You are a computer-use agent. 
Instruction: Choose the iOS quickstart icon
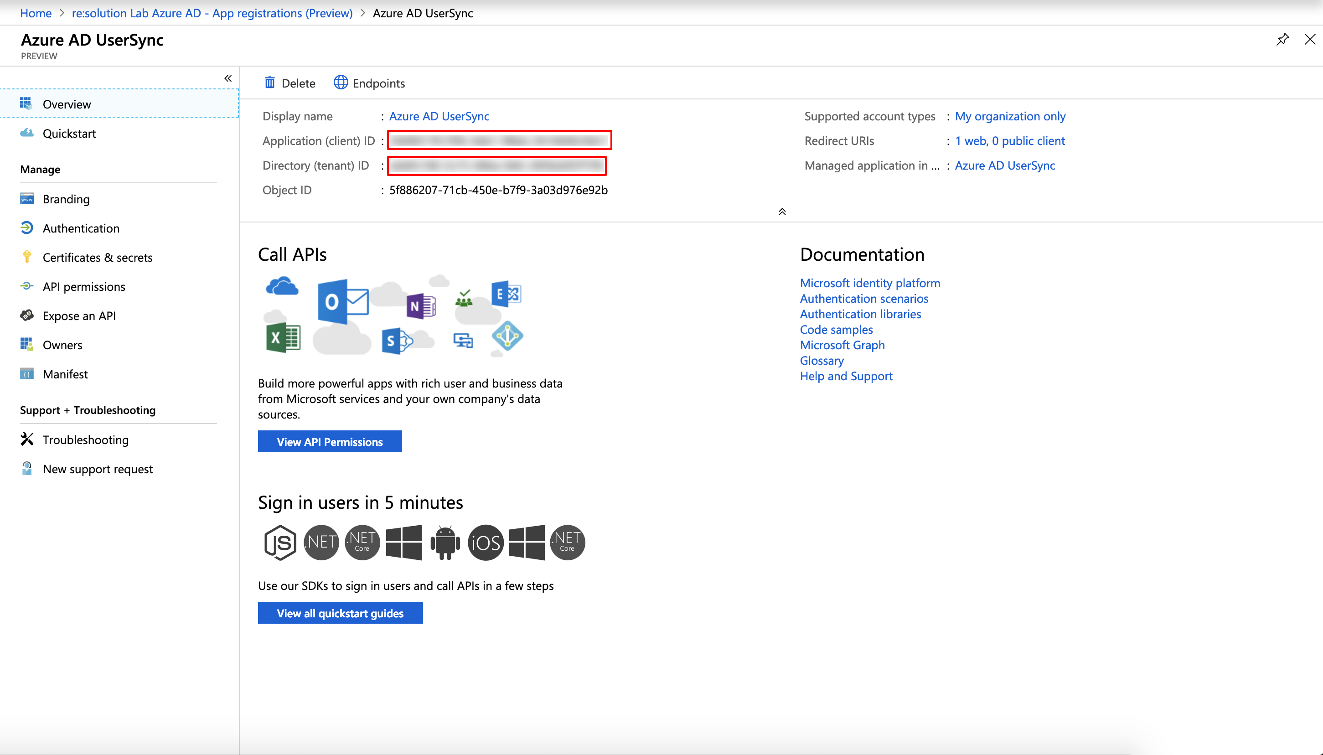[x=485, y=543]
